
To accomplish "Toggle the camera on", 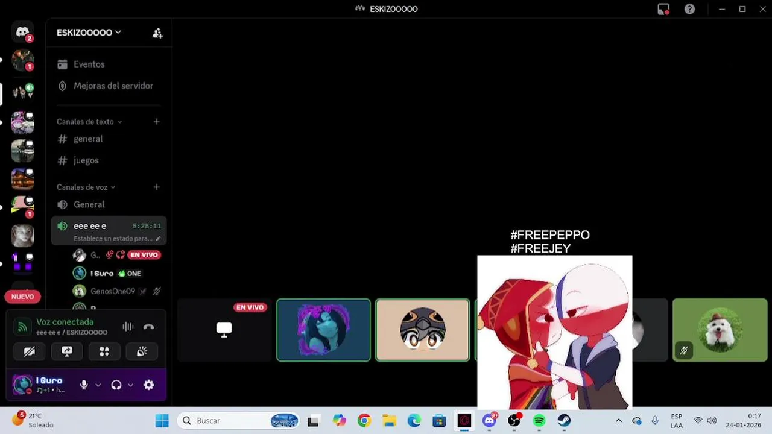I will tap(30, 351).
